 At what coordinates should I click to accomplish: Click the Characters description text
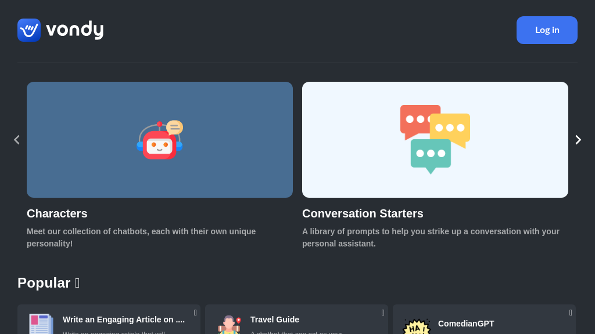coord(141,237)
